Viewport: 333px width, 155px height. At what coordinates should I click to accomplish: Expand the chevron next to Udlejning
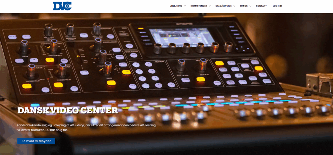click(185, 6)
